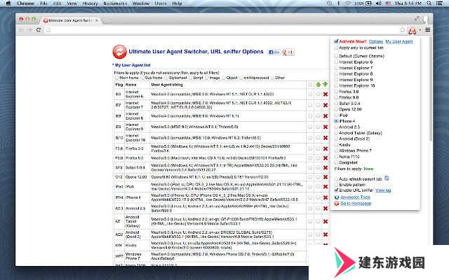Delete the Internet Explorer 7 row
The width and height of the screenshot is (449, 280).
[x=326, y=105]
